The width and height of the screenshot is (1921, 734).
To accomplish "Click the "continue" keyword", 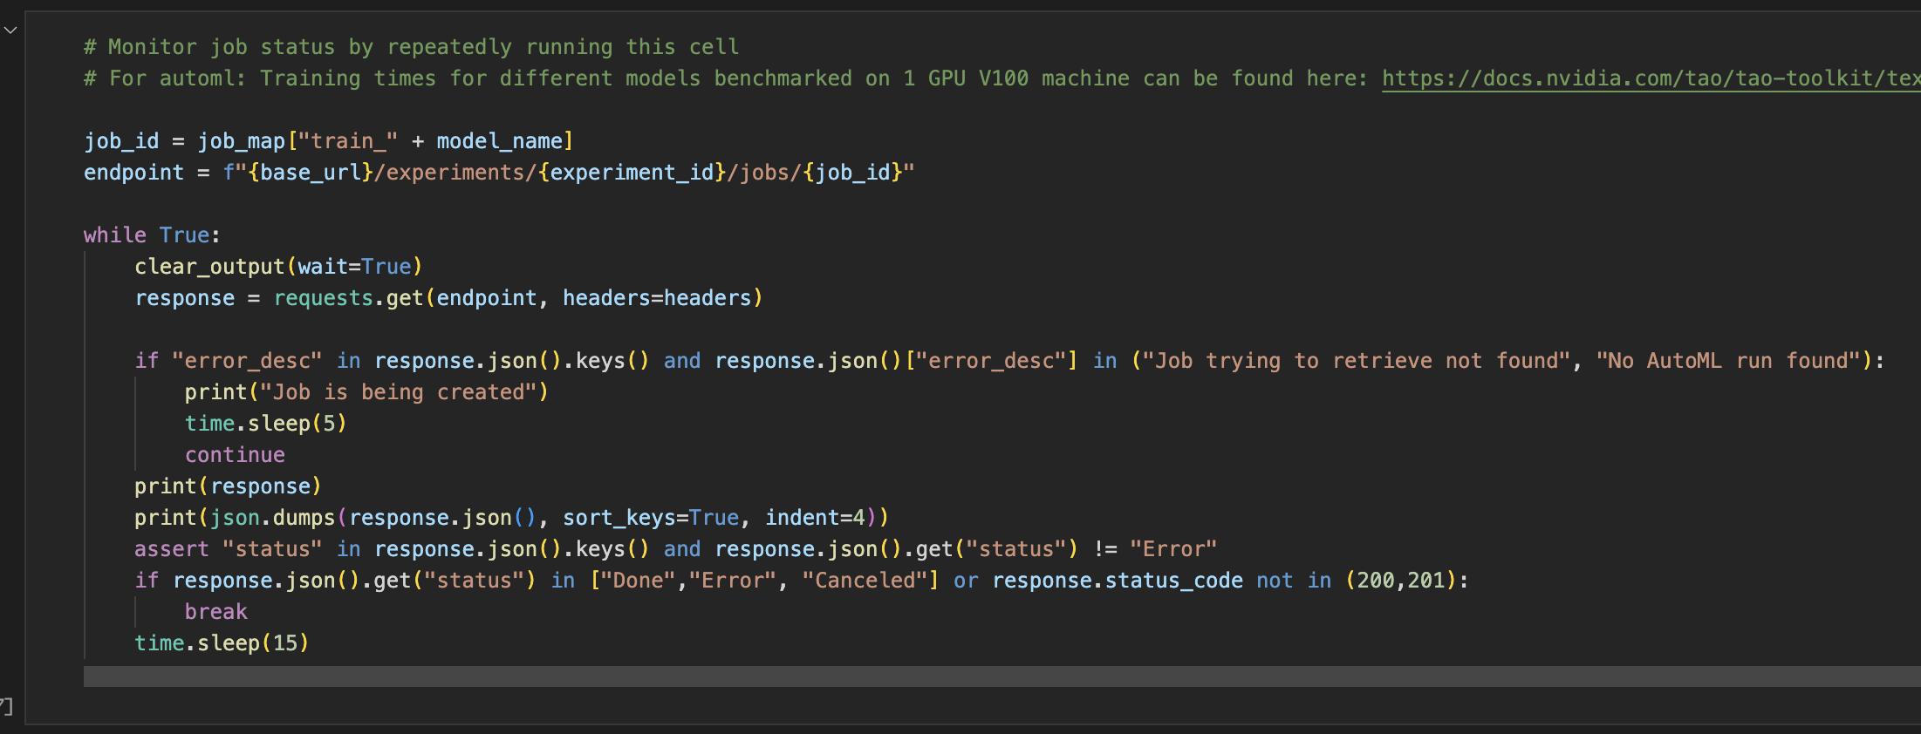I will point(235,455).
